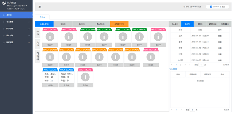
Task: Click the arrow icon beside 工作台 in sidebar
Action: pos(4,15)
